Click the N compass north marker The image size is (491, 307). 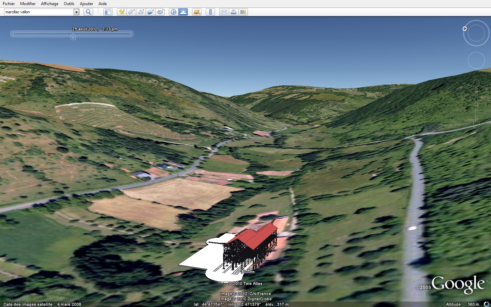(465, 29)
